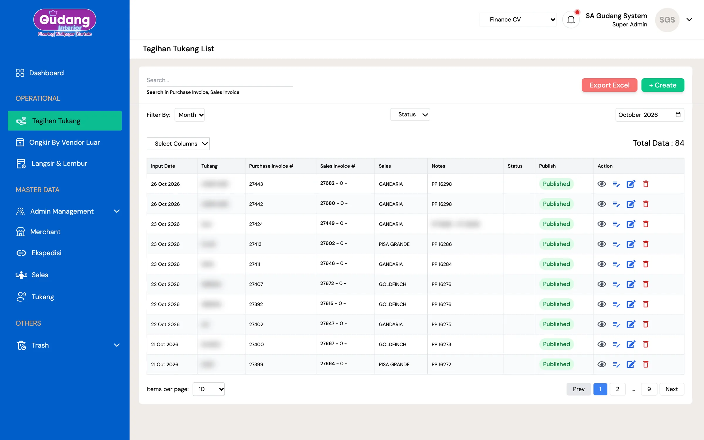Delete the row with purchase invoice 27400
Viewport: 704px width, 440px height.
646,344
